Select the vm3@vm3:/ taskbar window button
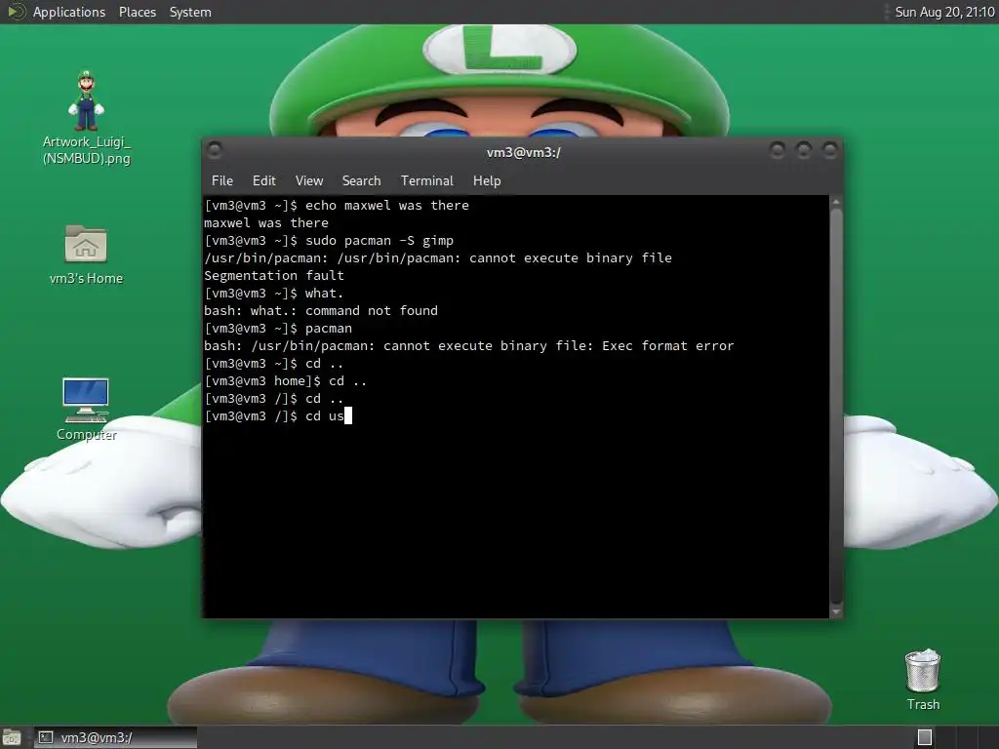Image resolution: width=999 pixels, height=749 pixels. point(115,737)
